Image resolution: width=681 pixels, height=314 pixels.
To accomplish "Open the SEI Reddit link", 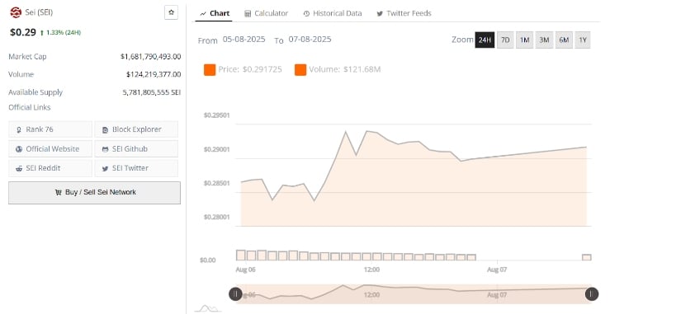I will pos(50,168).
